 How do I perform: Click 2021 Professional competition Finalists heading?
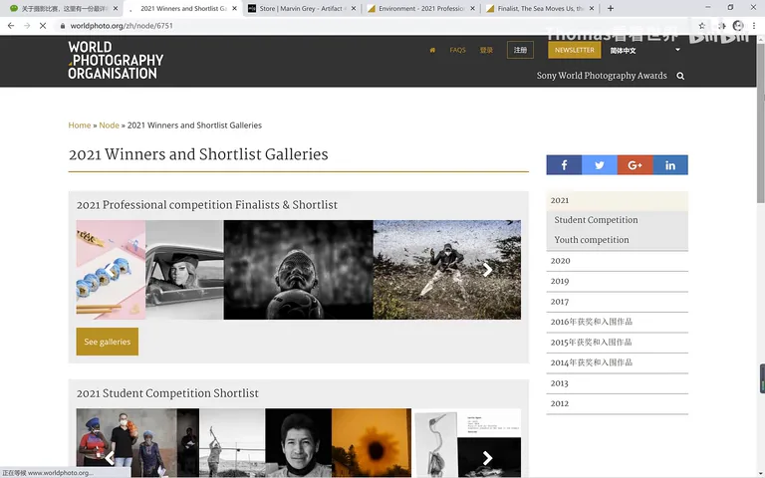click(207, 205)
